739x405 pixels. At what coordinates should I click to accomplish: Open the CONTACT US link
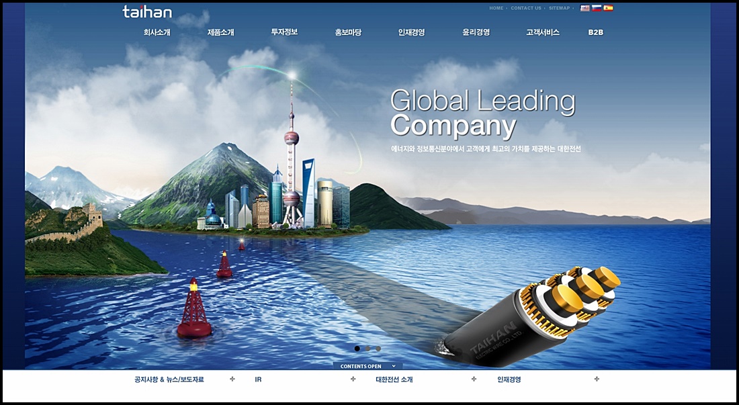(526, 8)
